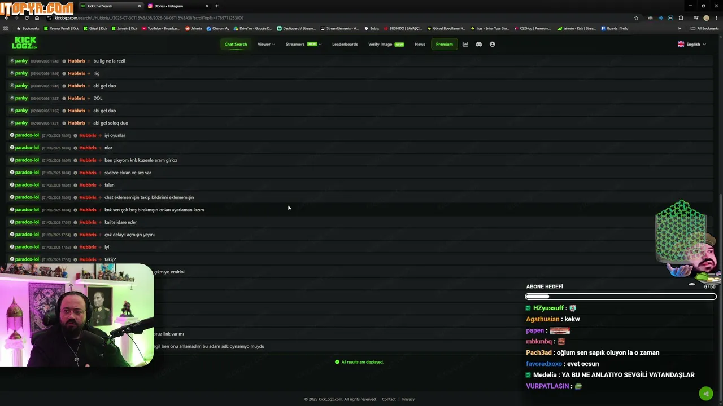Screen dimensions: 723x406
Task: Open the StreamElements bookmark
Action: [339, 28]
